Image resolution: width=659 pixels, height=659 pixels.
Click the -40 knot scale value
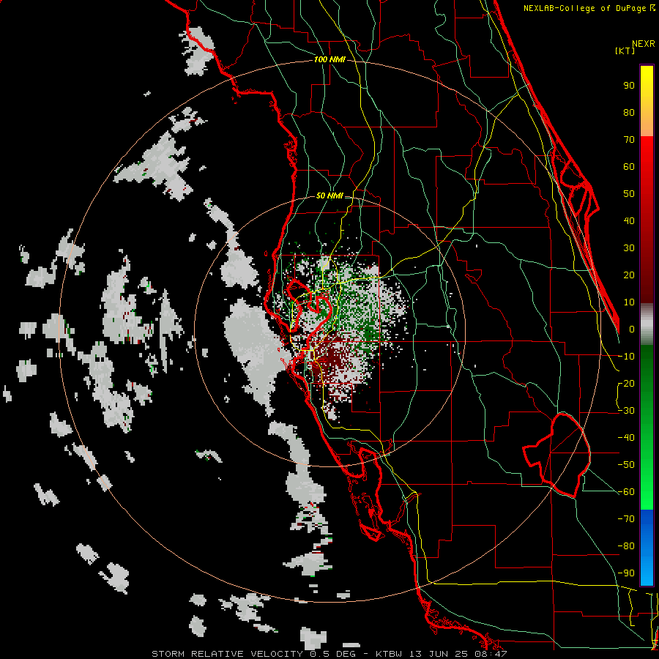(x=626, y=438)
